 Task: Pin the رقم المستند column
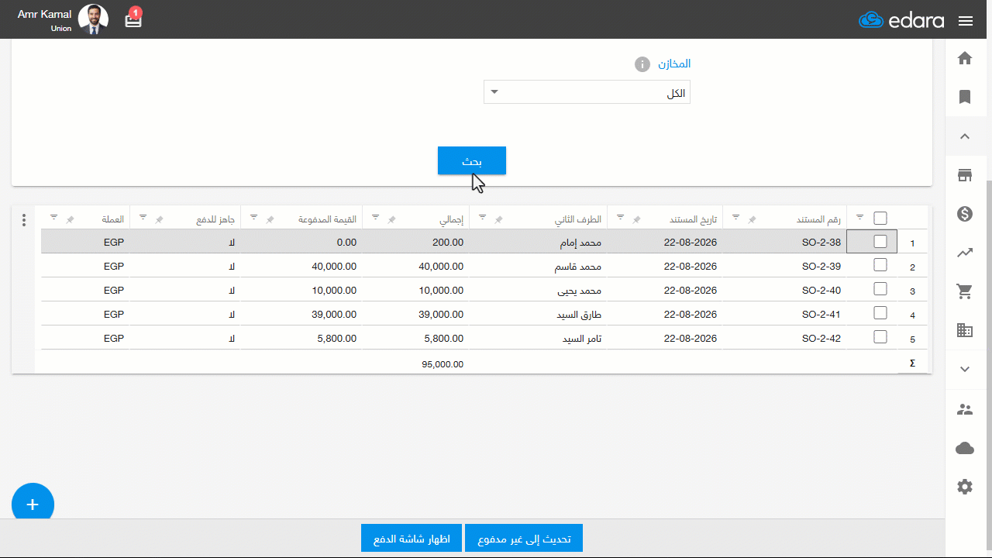pos(752,220)
